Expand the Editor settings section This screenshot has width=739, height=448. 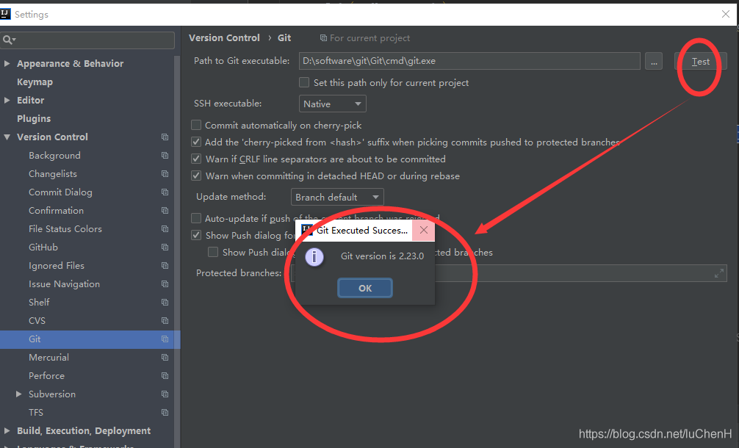pos(7,100)
